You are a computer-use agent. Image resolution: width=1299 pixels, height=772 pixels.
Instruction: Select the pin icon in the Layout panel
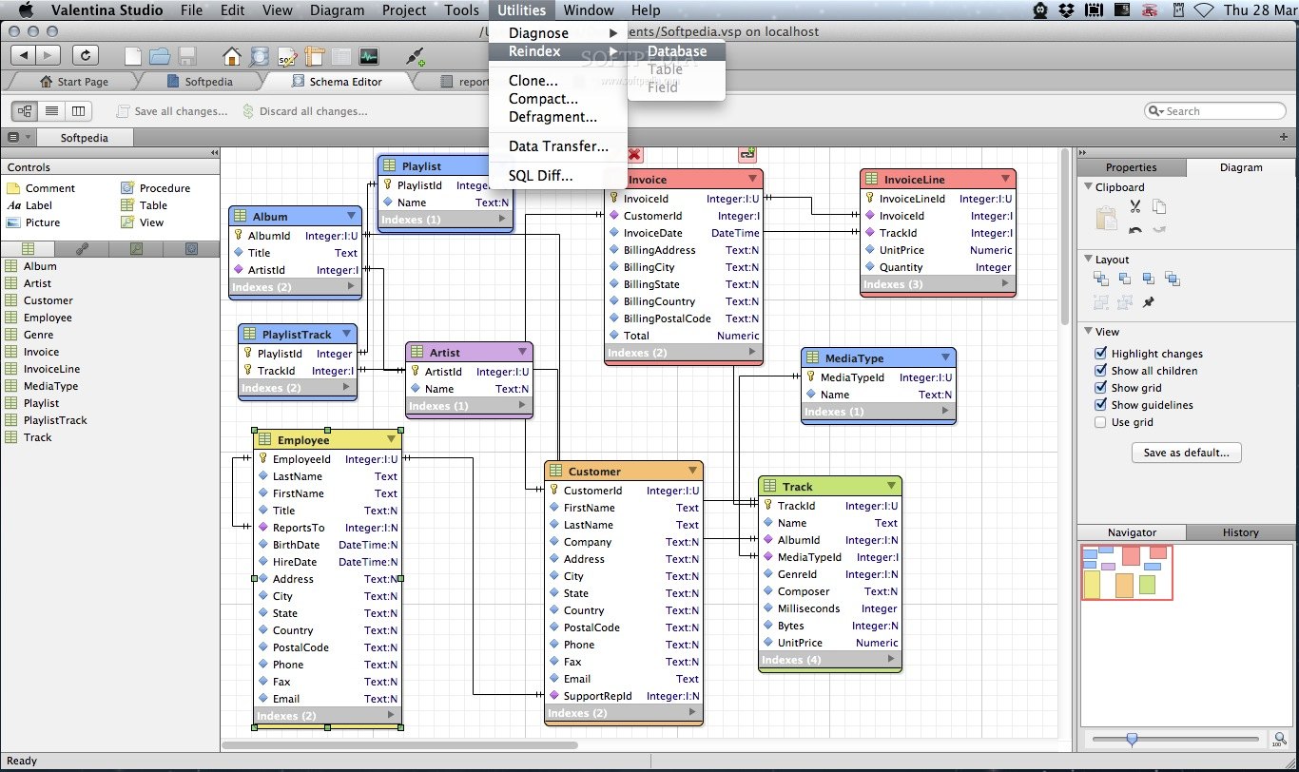pos(1148,302)
